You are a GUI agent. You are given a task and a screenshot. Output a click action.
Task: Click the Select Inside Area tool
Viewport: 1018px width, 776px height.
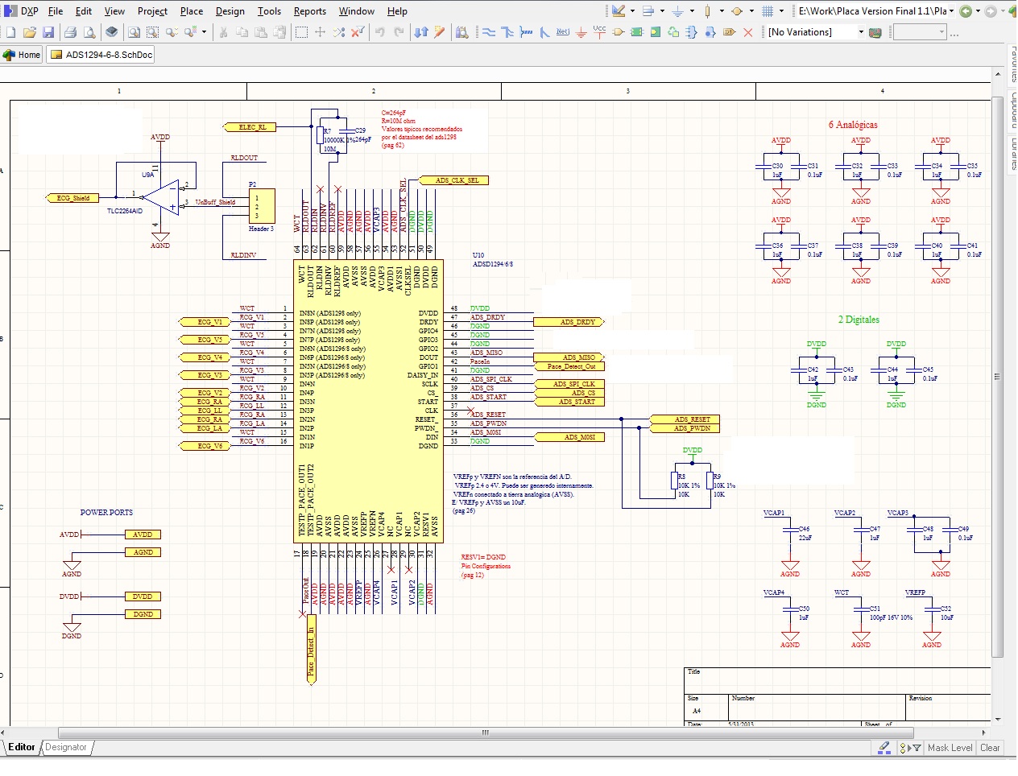tap(301, 32)
